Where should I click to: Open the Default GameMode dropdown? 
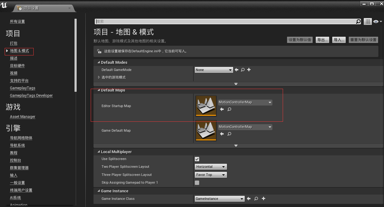[x=214, y=70]
